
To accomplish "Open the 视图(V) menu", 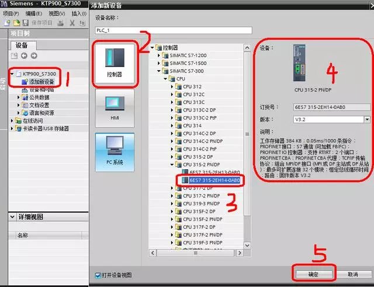I will (57, 13).
